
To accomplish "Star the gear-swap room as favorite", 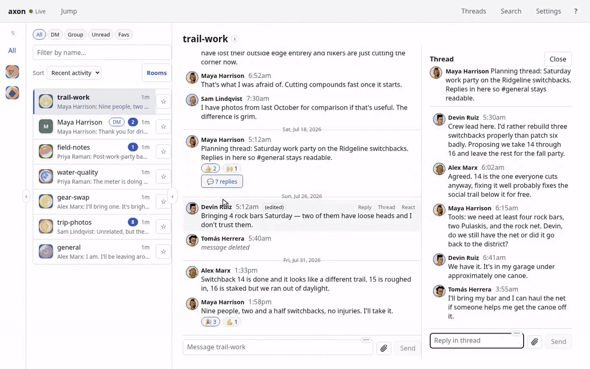I will [x=163, y=202].
